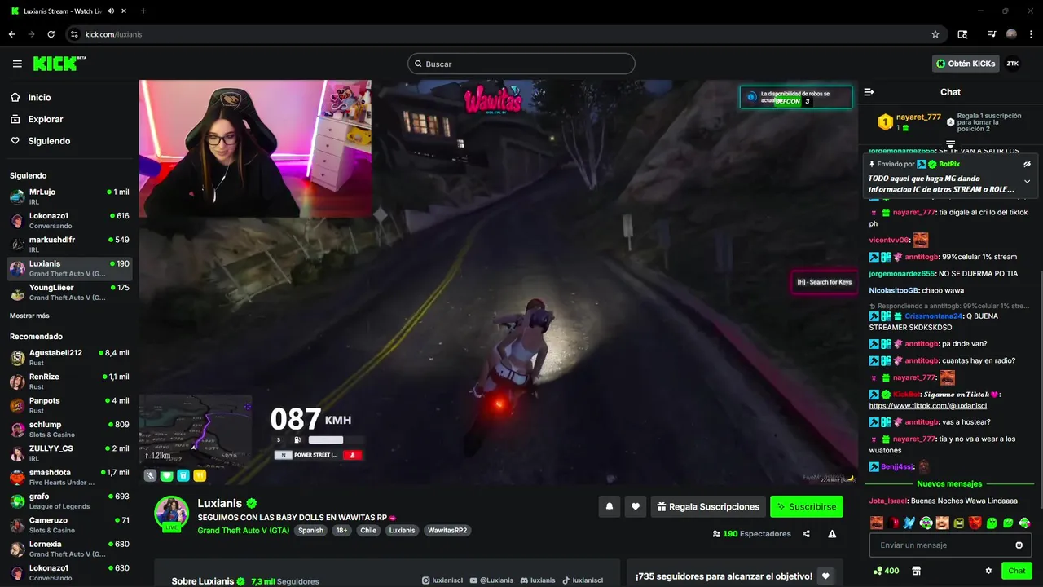Open Lornexia recommended channel
Image resolution: width=1043 pixels, height=587 pixels.
69,549
